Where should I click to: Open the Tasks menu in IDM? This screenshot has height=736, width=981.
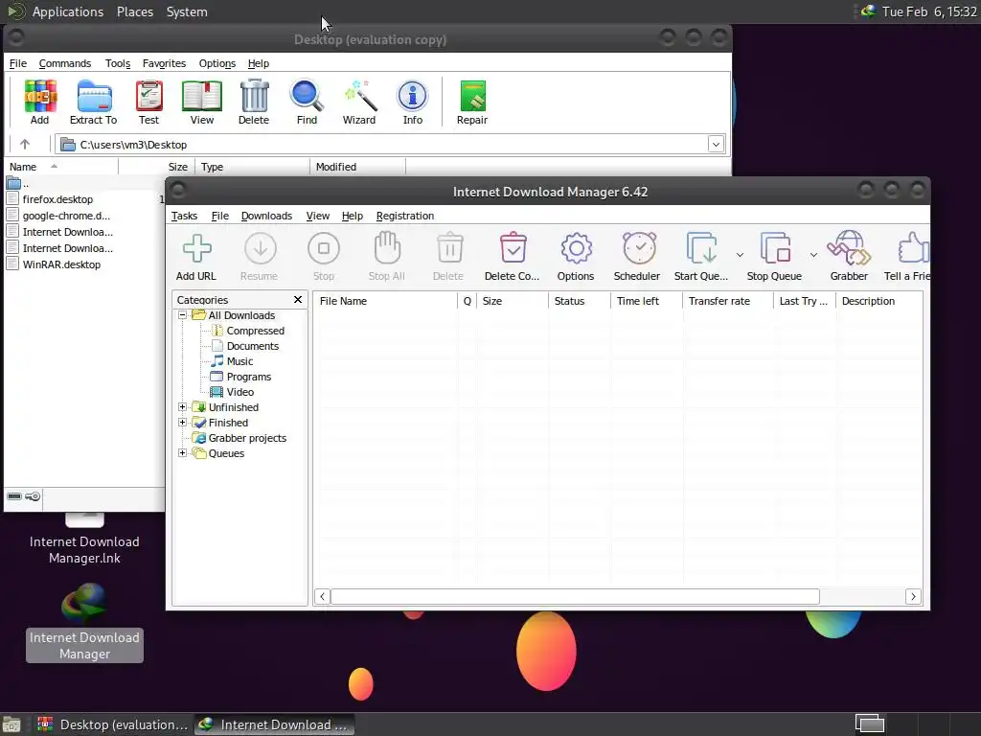[x=184, y=216]
